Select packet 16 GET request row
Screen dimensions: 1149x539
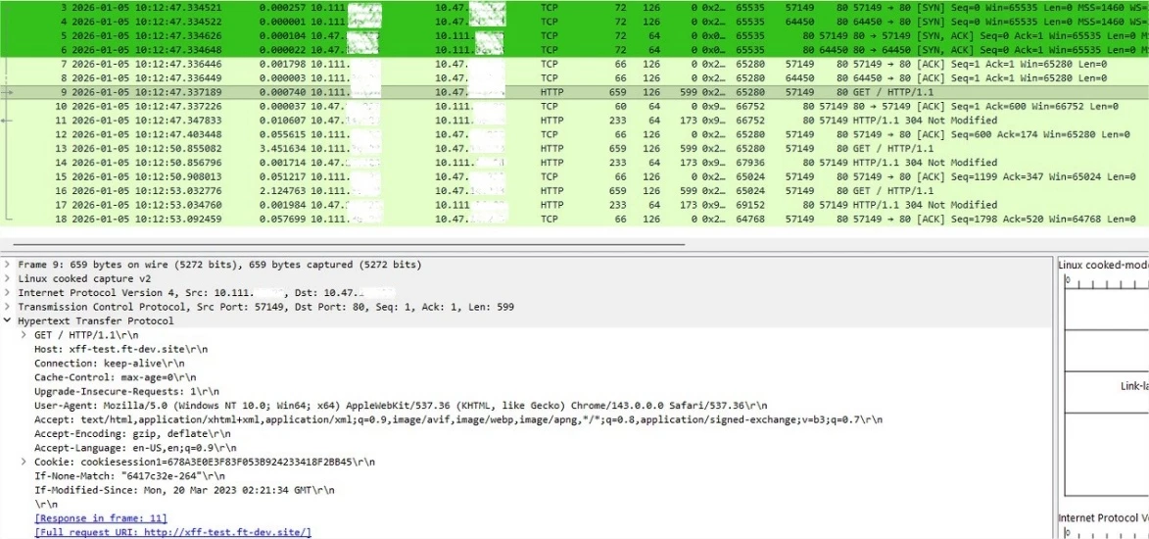click(574, 191)
